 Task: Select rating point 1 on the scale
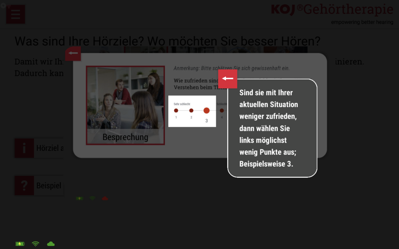click(x=176, y=110)
